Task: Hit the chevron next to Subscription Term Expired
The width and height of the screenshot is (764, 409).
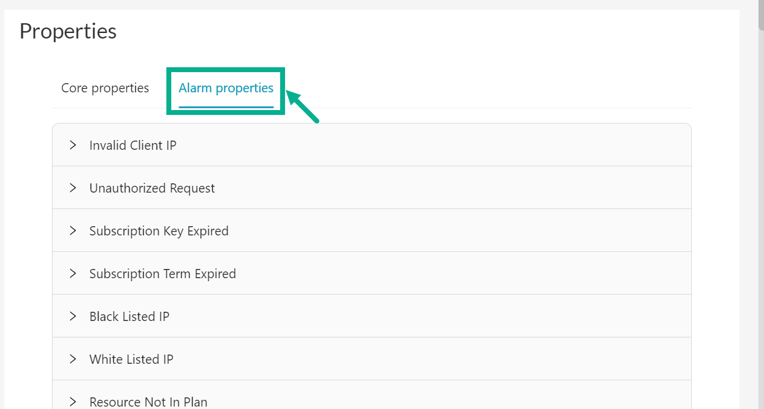Action: pyautogui.click(x=73, y=273)
